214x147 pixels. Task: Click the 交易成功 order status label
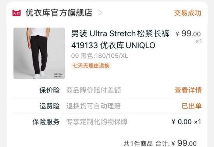pyautogui.click(x=188, y=13)
